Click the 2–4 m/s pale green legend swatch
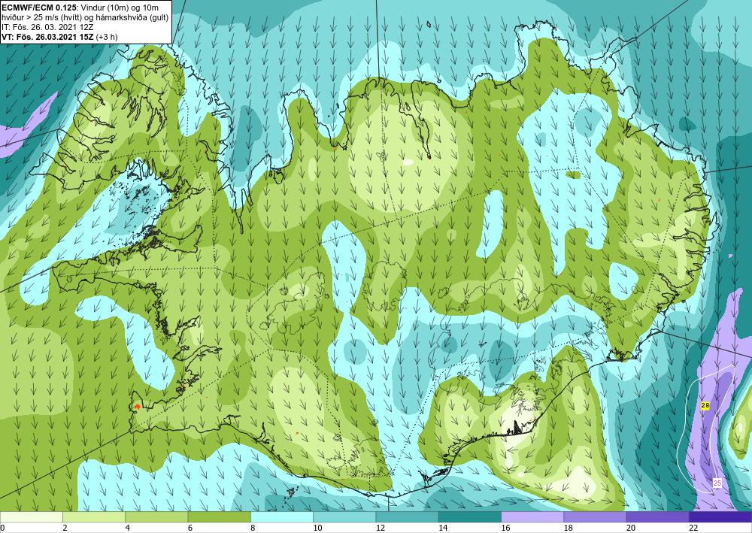Viewport: 752px width, 533px height. 94,516
